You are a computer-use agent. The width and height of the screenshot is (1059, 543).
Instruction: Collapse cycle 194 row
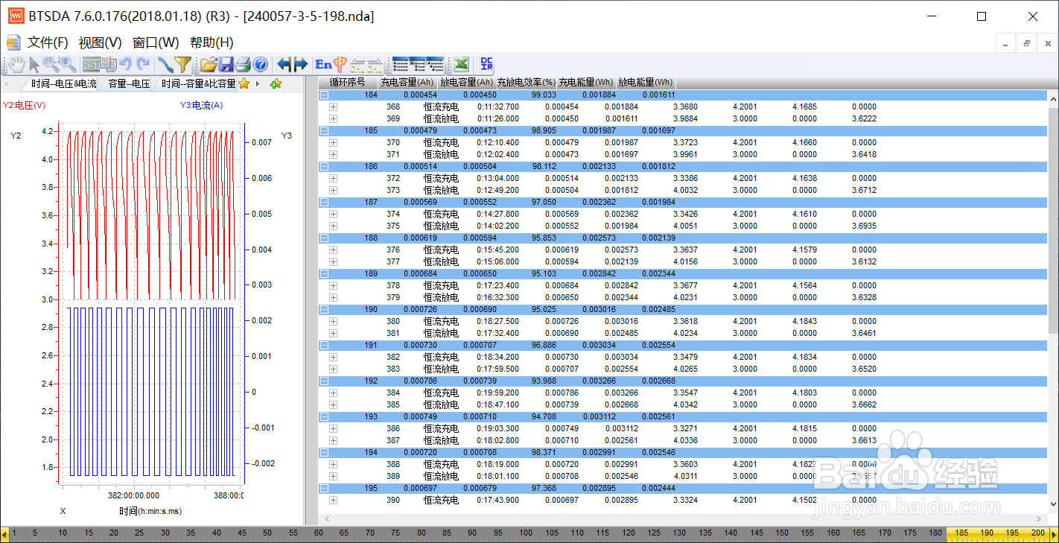[x=324, y=452]
